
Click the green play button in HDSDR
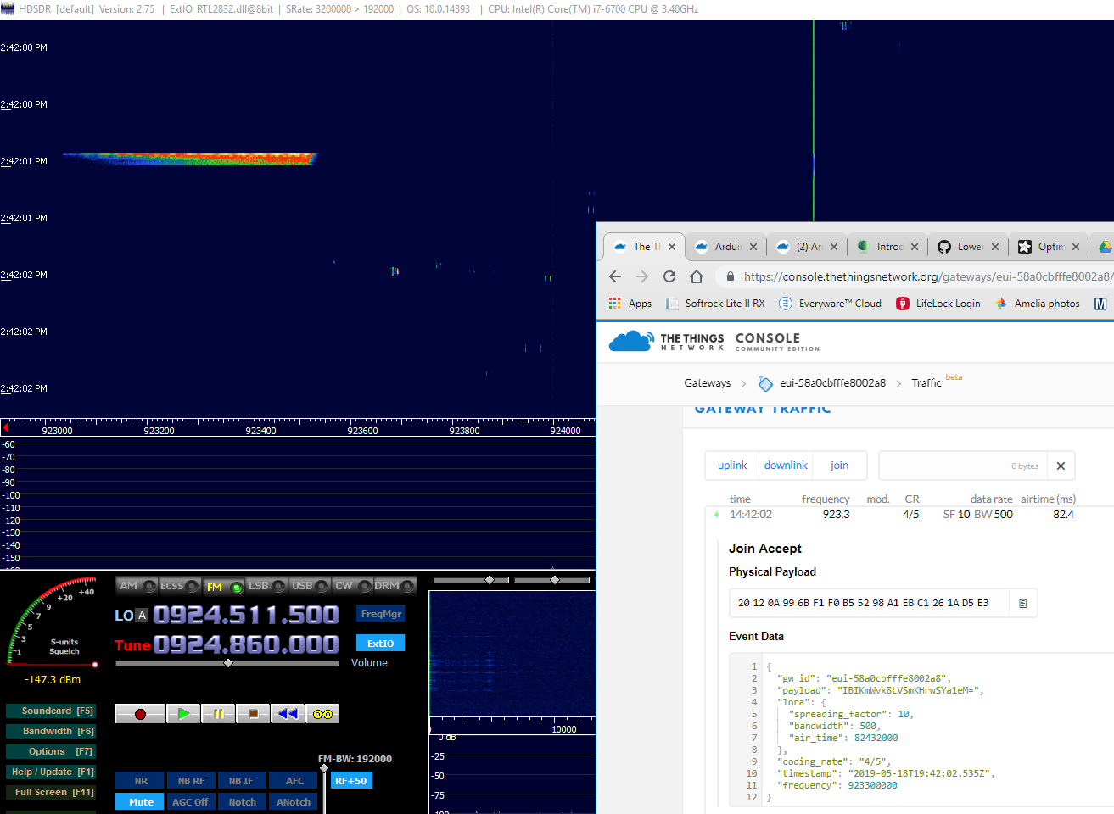pos(183,714)
